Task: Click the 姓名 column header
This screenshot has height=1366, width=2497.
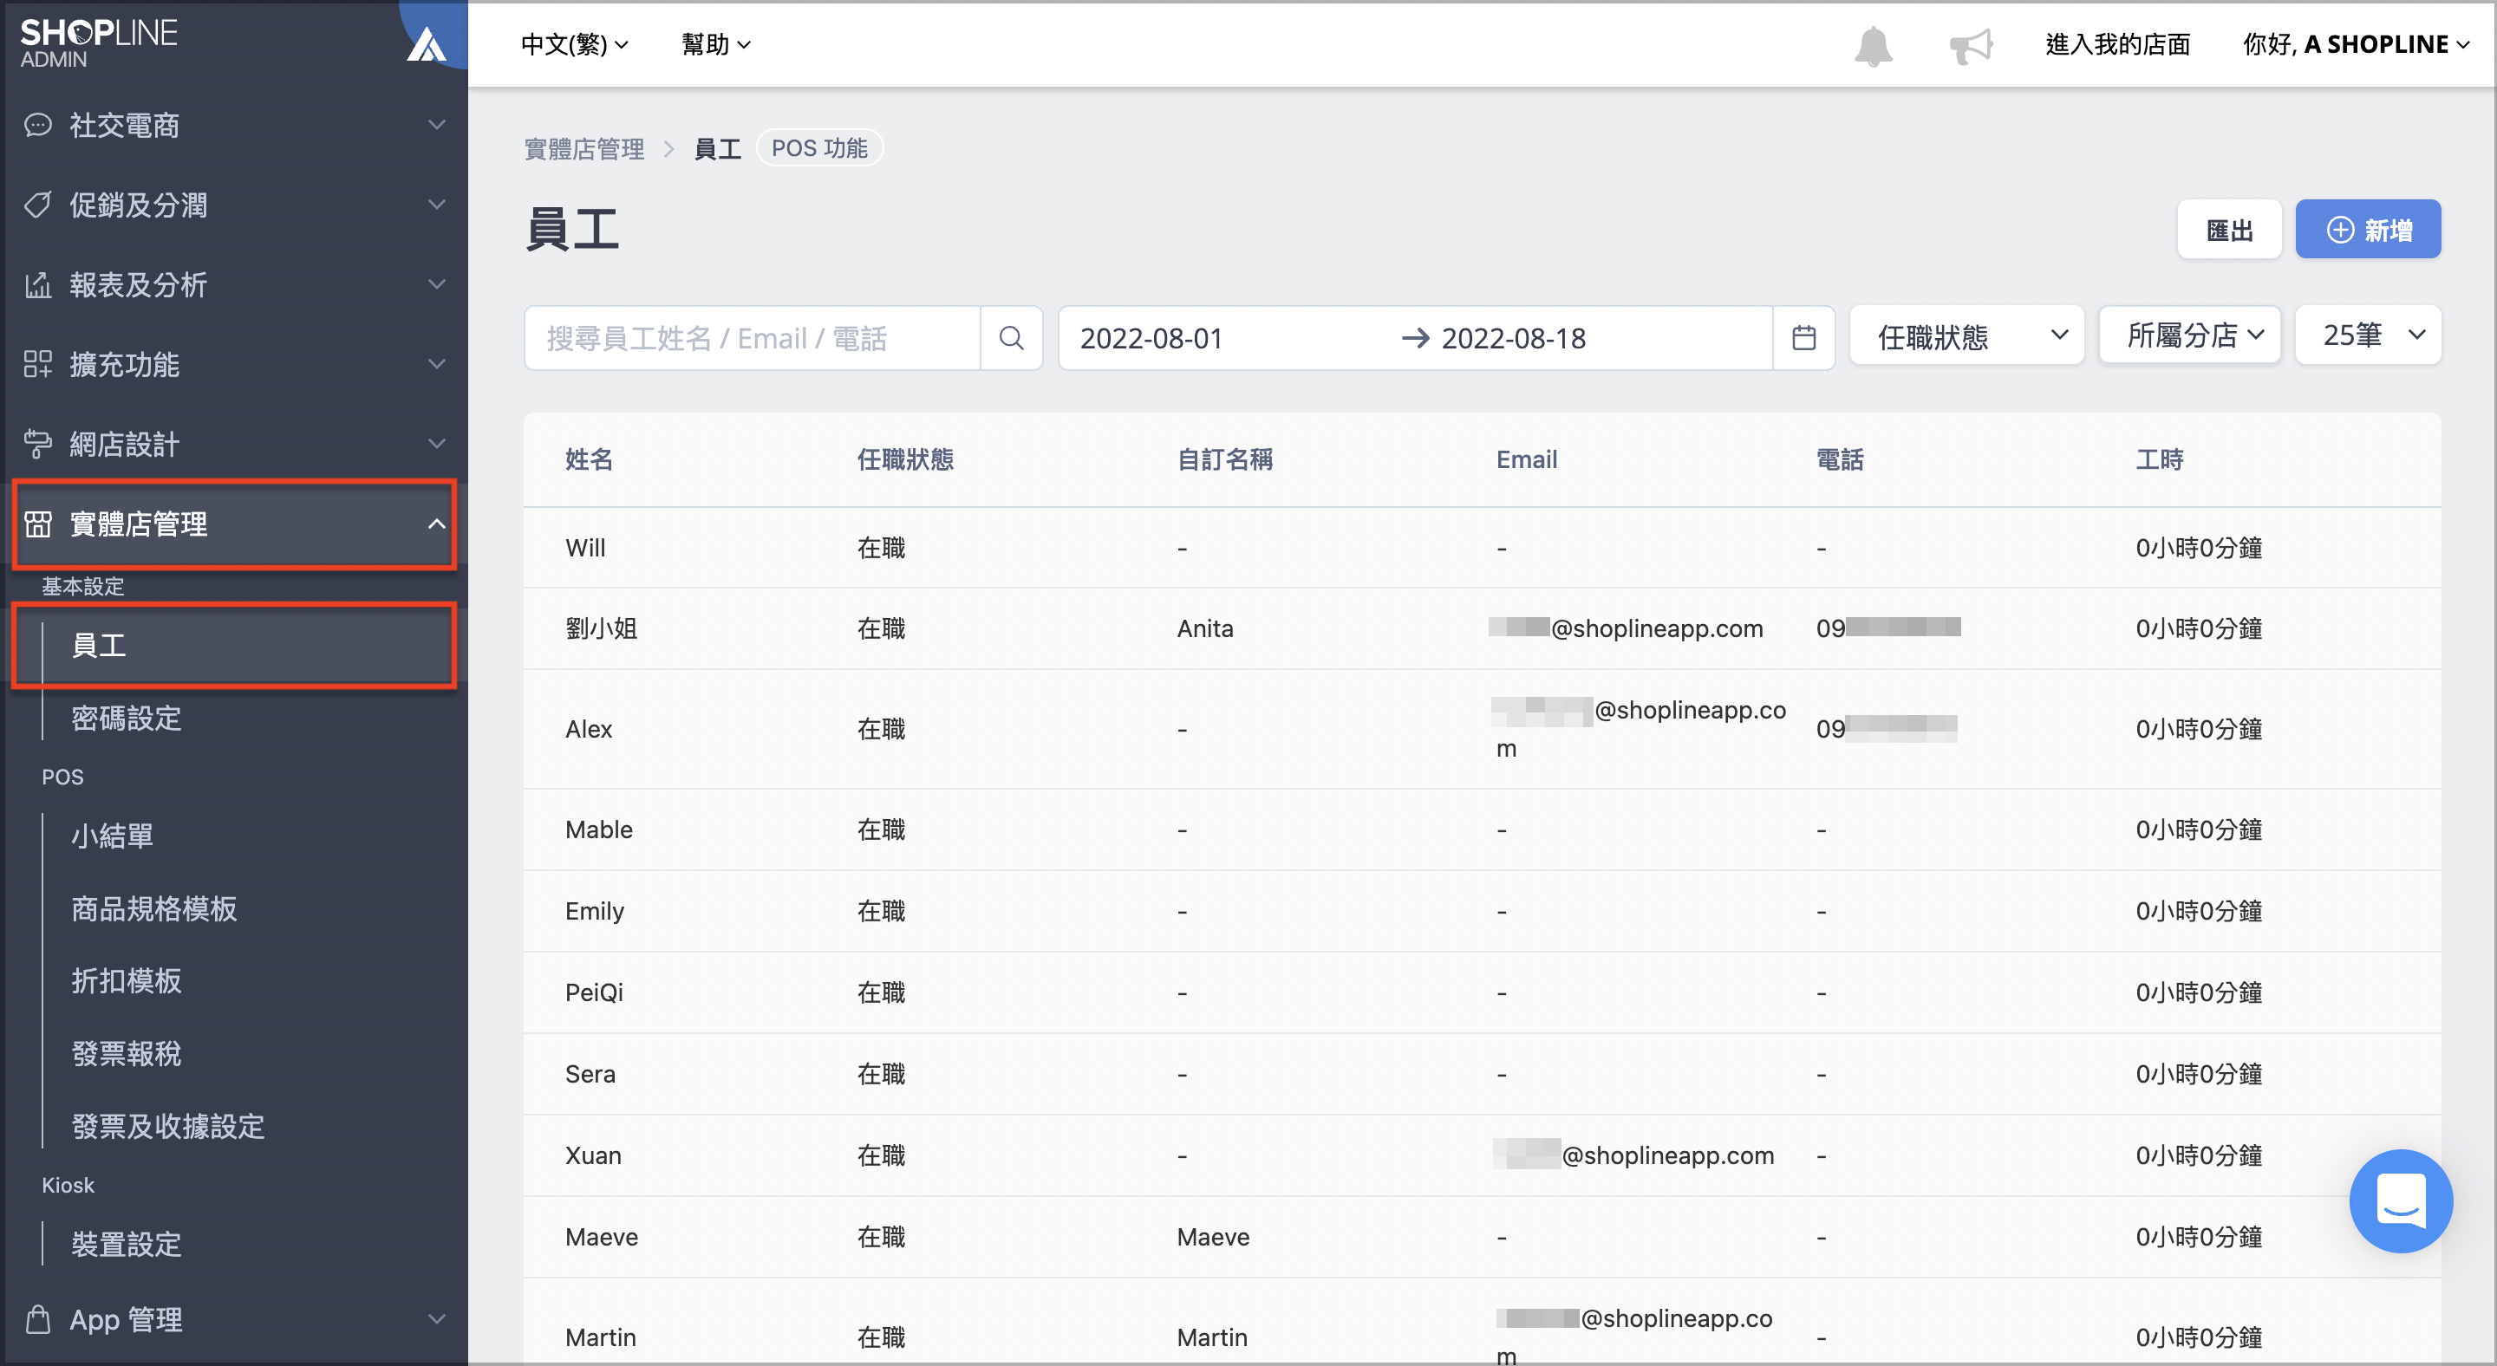Action: [x=589, y=459]
